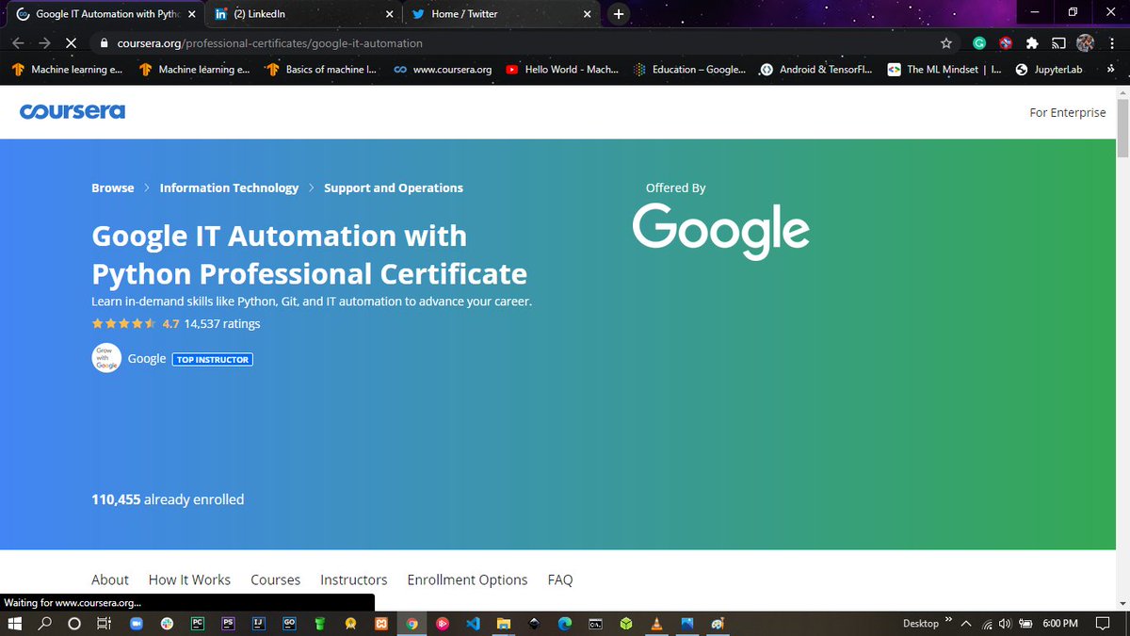Open the Coursera logo on the page
Image resolution: width=1130 pixels, height=636 pixels.
[x=73, y=111]
